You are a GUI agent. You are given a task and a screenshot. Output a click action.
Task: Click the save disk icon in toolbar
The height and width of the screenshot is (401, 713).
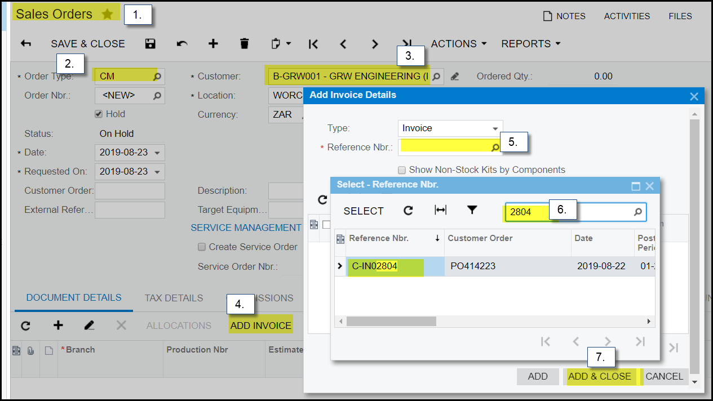pos(150,44)
